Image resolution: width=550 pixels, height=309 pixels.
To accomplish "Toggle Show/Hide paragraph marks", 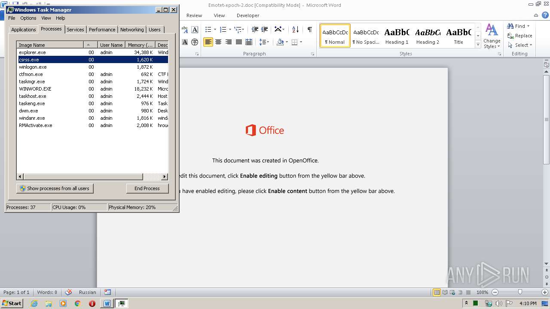I will click(309, 29).
